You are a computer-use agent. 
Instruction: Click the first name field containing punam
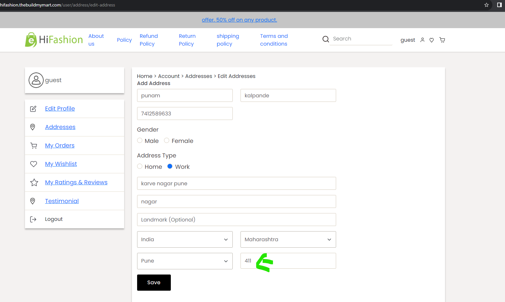pos(185,95)
